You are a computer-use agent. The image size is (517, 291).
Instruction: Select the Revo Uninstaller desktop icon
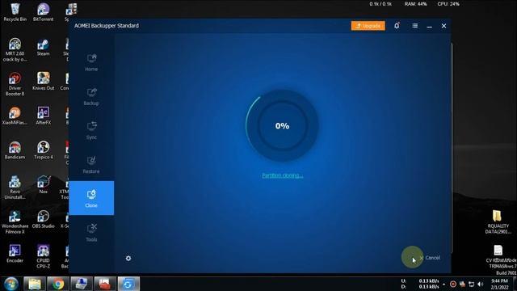(15, 188)
